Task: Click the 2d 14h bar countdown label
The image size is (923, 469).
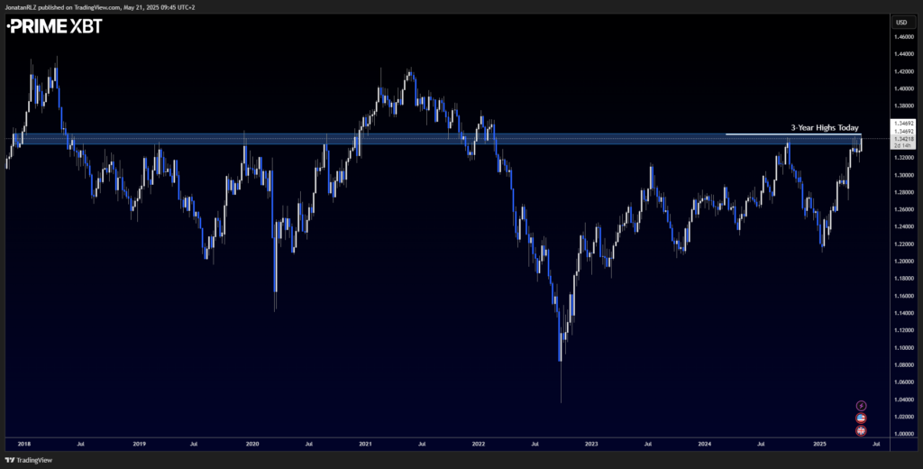Action: 900,145
